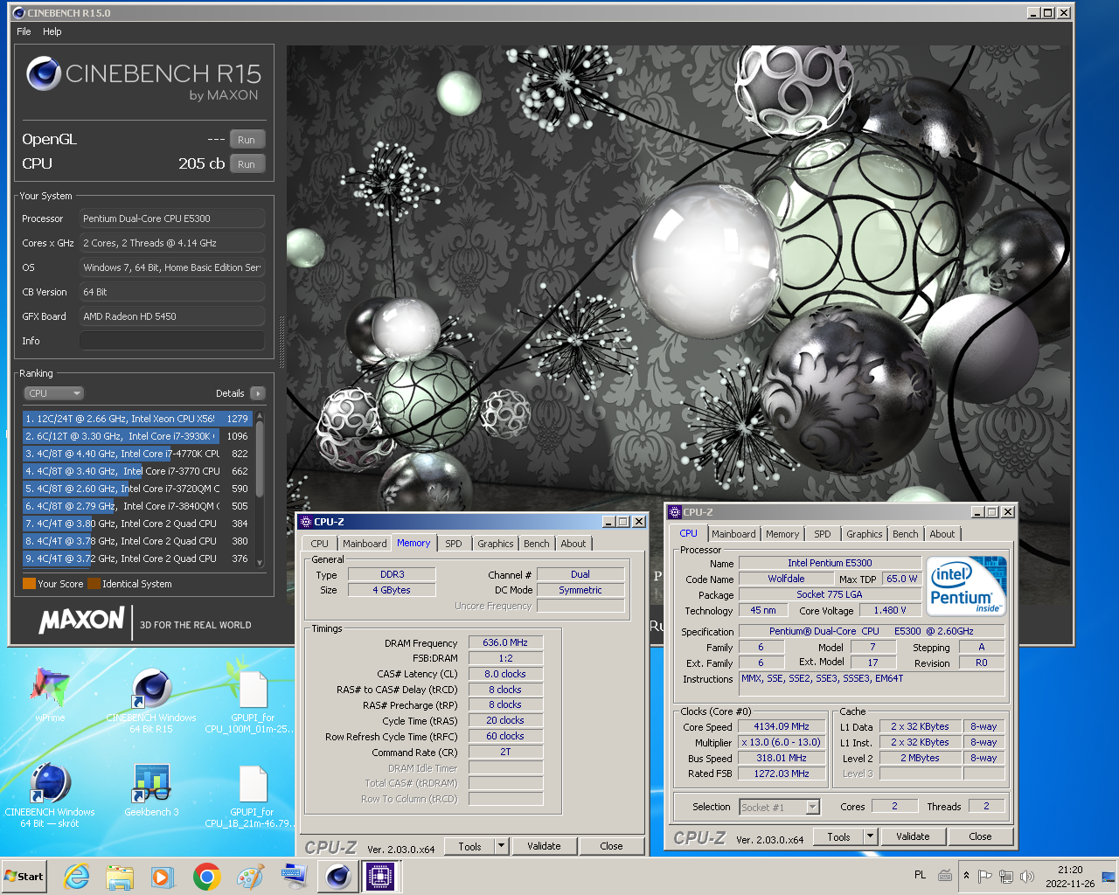This screenshot has width=1119, height=895.
Task: Open Google Chrome from the taskbar
Action: click(206, 877)
